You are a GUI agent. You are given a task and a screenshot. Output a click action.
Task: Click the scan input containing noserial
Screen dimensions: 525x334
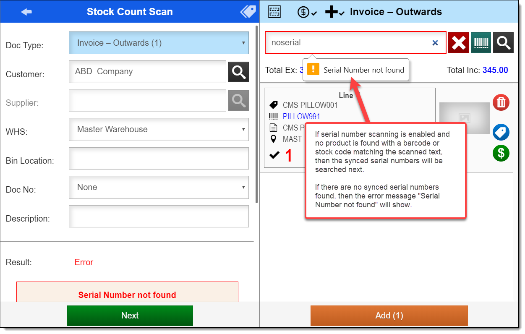tap(355, 42)
